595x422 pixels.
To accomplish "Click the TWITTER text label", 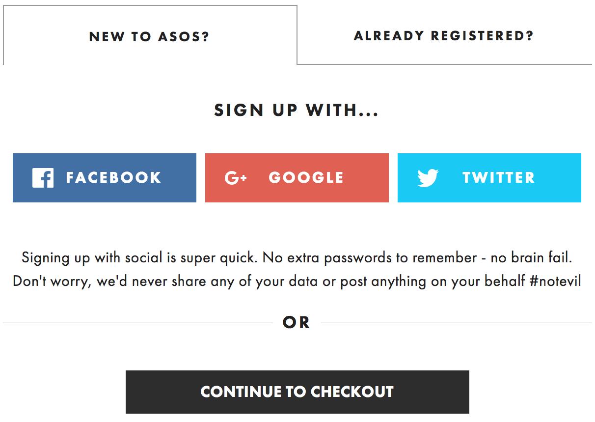I will point(499,178).
